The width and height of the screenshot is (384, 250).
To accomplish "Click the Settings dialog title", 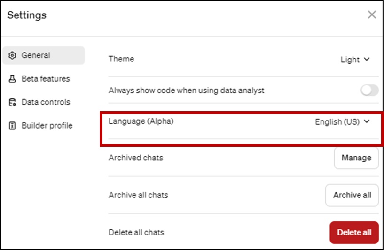I will pos(27,15).
